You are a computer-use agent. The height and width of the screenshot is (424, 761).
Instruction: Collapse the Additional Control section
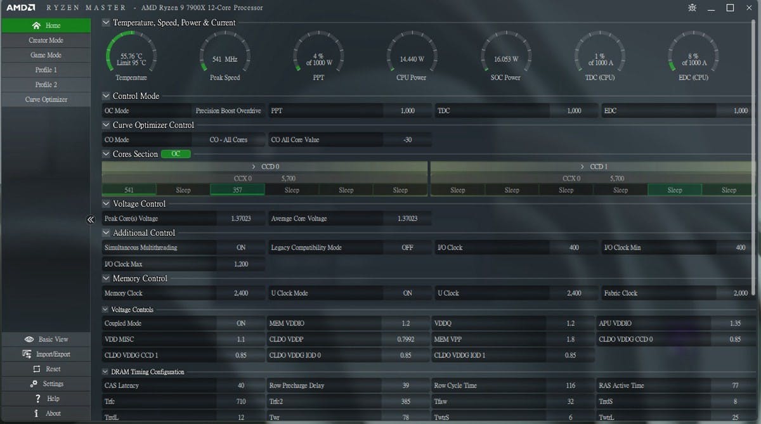pyautogui.click(x=105, y=233)
